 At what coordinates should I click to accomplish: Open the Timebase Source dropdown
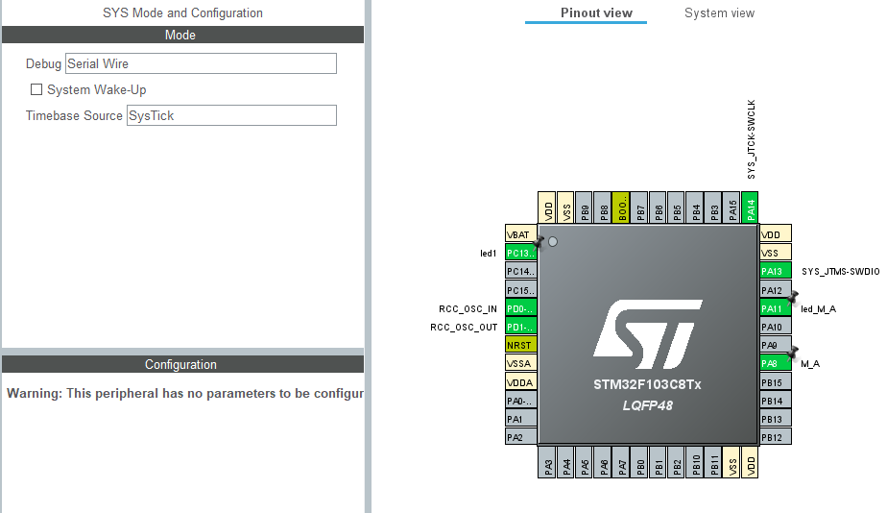pyautogui.click(x=231, y=115)
